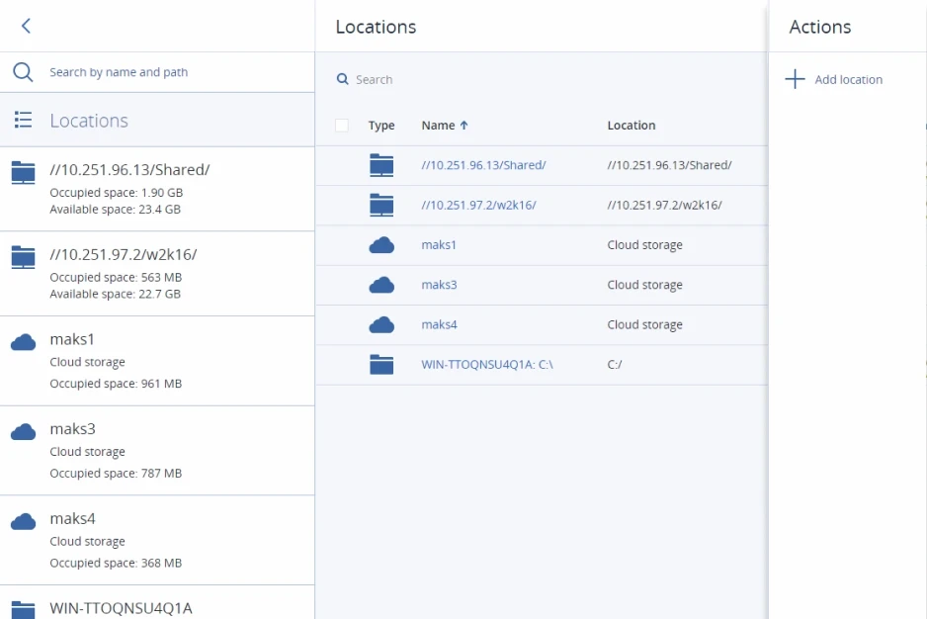The height and width of the screenshot is (619, 927).
Task: Click the folder icon in the //10.251.97.2/w2k16/ row
Action: point(381,205)
